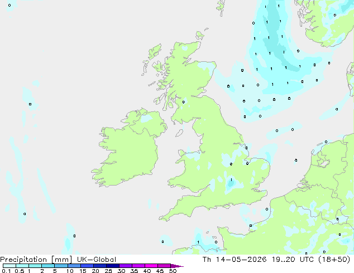Click the '(18+50)' forecast offset text

[x=334, y=260]
